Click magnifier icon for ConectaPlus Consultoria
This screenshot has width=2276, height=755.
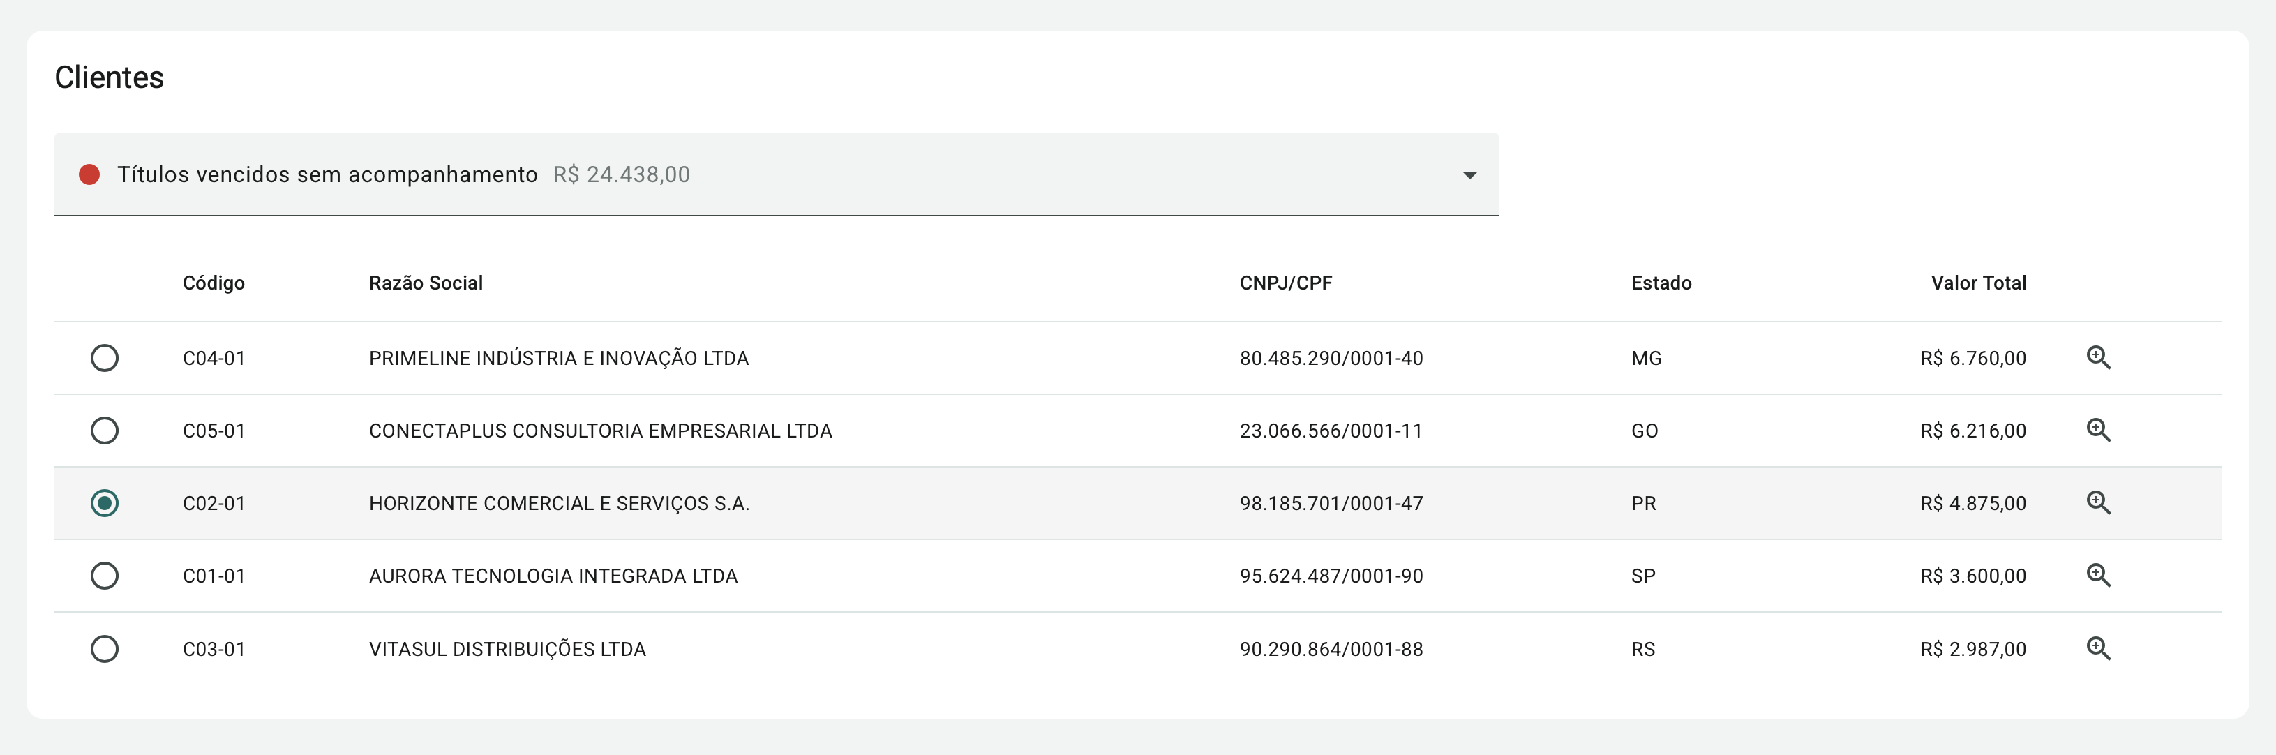(2097, 431)
